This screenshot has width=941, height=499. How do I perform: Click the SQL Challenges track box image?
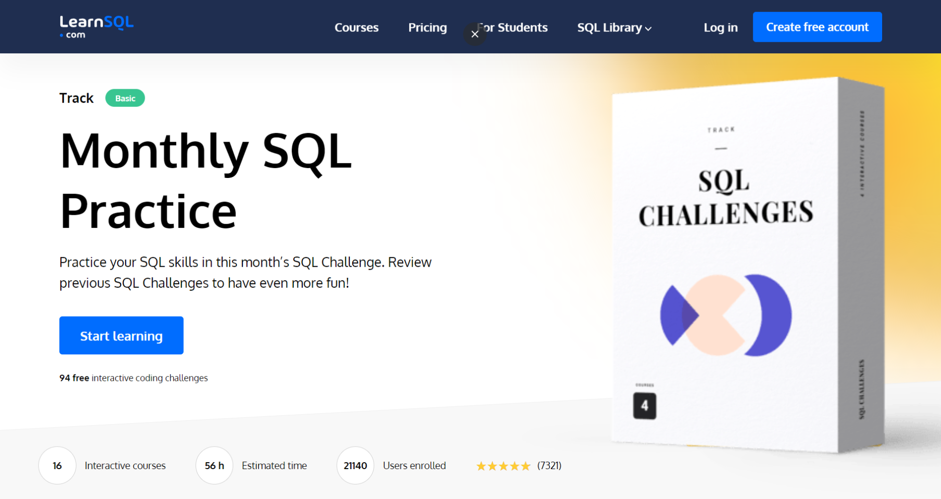(748, 264)
